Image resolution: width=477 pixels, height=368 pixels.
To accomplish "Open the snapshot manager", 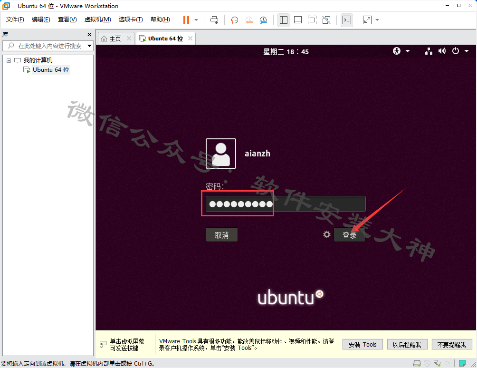I will click(263, 20).
